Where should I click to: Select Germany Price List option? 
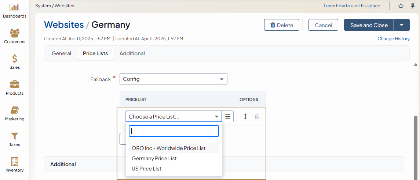pyautogui.click(x=154, y=158)
